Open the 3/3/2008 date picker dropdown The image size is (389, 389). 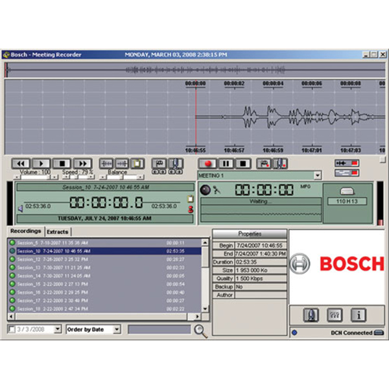pos(58,329)
